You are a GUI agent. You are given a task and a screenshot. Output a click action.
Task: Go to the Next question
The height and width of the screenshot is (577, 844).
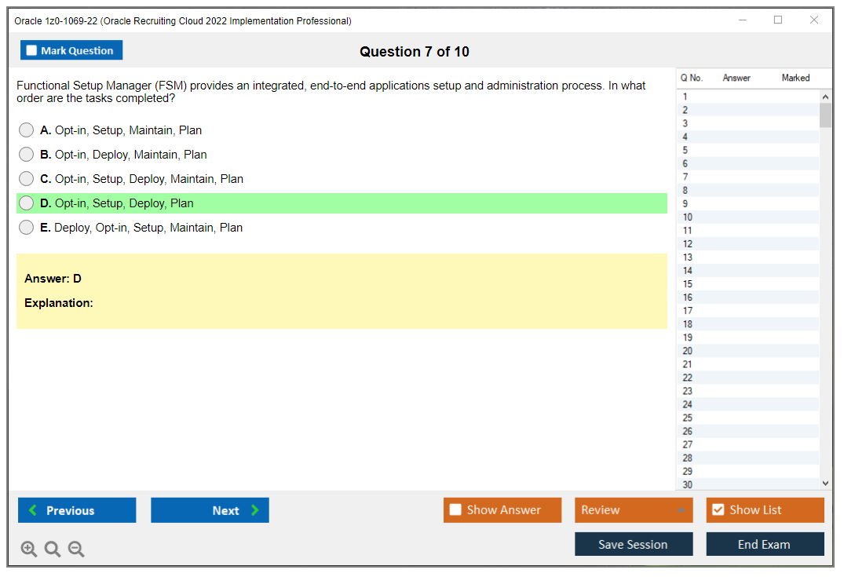(x=210, y=510)
